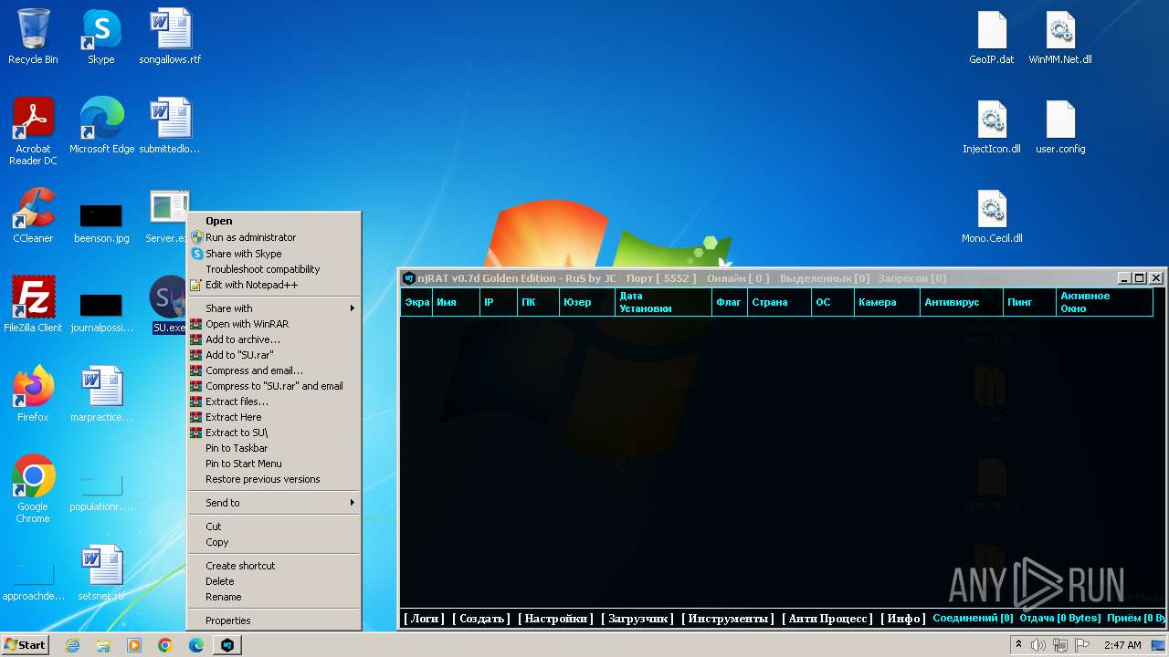1169x657 pixels.
Task: Select the Mono.Cecil.dll file icon
Action: point(992,215)
